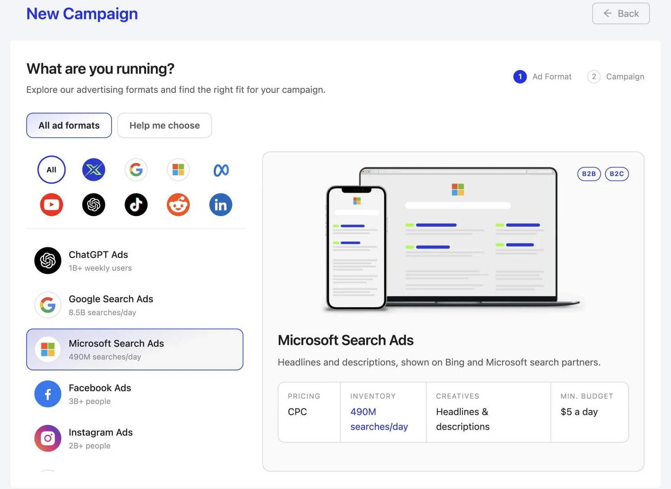This screenshot has height=489, width=671.
Task: Click the 8.5B searches/day subtitle
Action: [102, 313]
